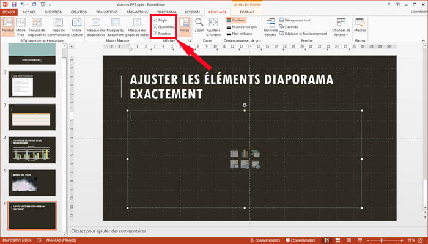Image resolution: width=428 pixels, height=244 pixels.
Task: Click FRANÇAIS (FRANCE) language indicator
Action: coord(61,240)
